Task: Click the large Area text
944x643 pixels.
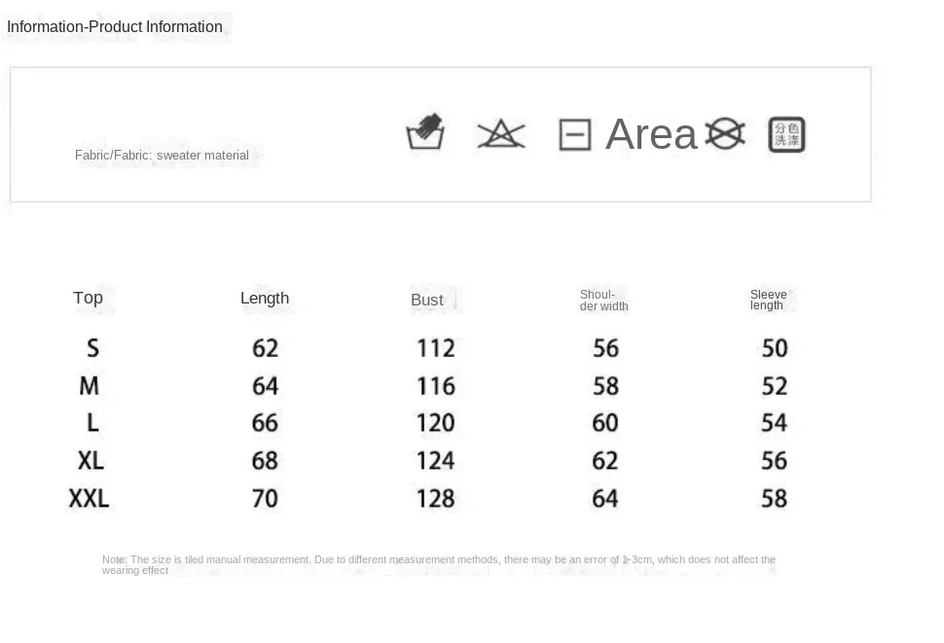Action: point(651,133)
